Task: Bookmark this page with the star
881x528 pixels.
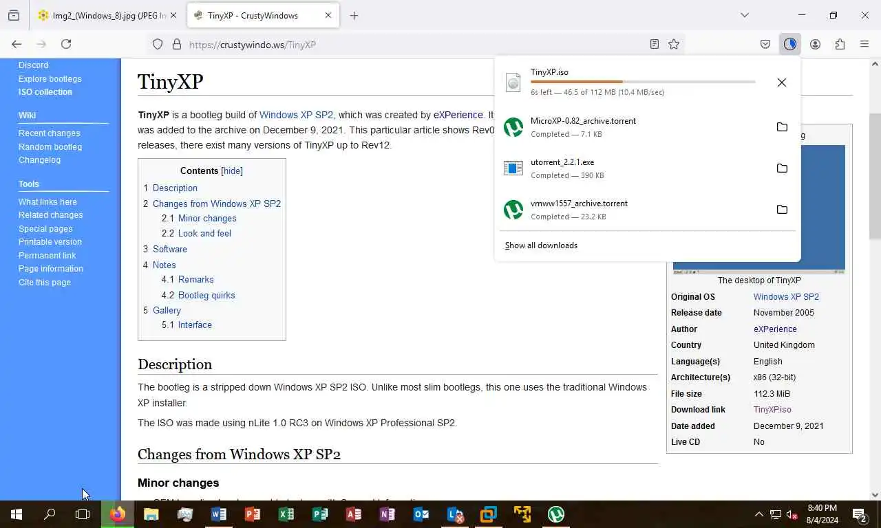Action: (674, 44)
